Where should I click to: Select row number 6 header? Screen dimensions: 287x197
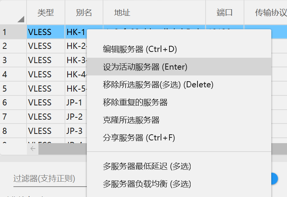(13, 102)
